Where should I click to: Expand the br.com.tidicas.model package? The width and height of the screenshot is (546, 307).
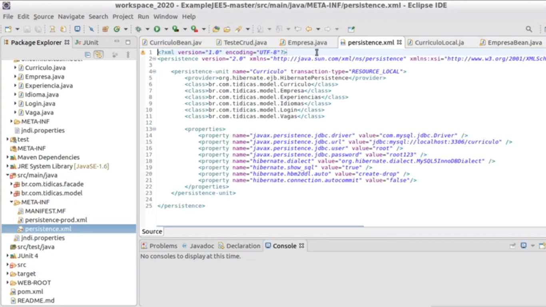click(12, 193)
